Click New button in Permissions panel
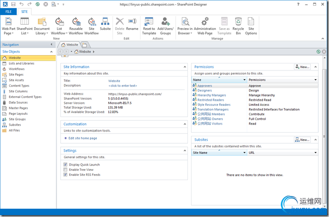The image size is (329, 217). tap(302, 67)
